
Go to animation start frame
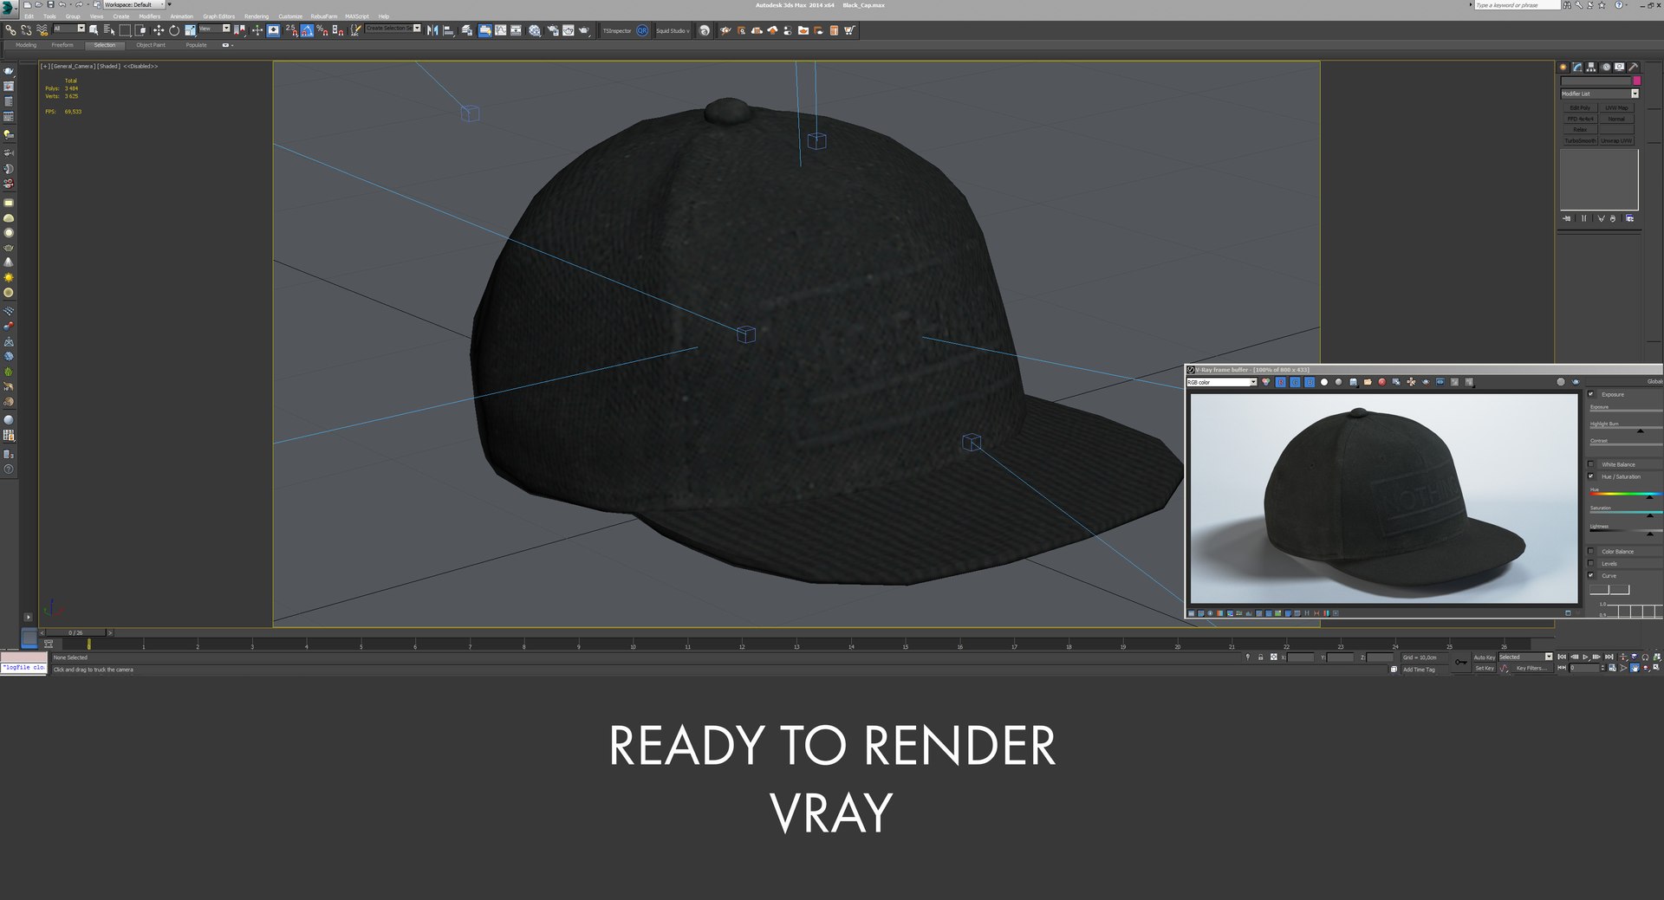pos(1562,657)
